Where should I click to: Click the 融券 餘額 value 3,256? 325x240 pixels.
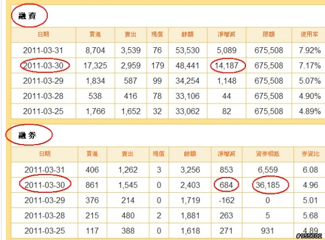pos(190,170)
